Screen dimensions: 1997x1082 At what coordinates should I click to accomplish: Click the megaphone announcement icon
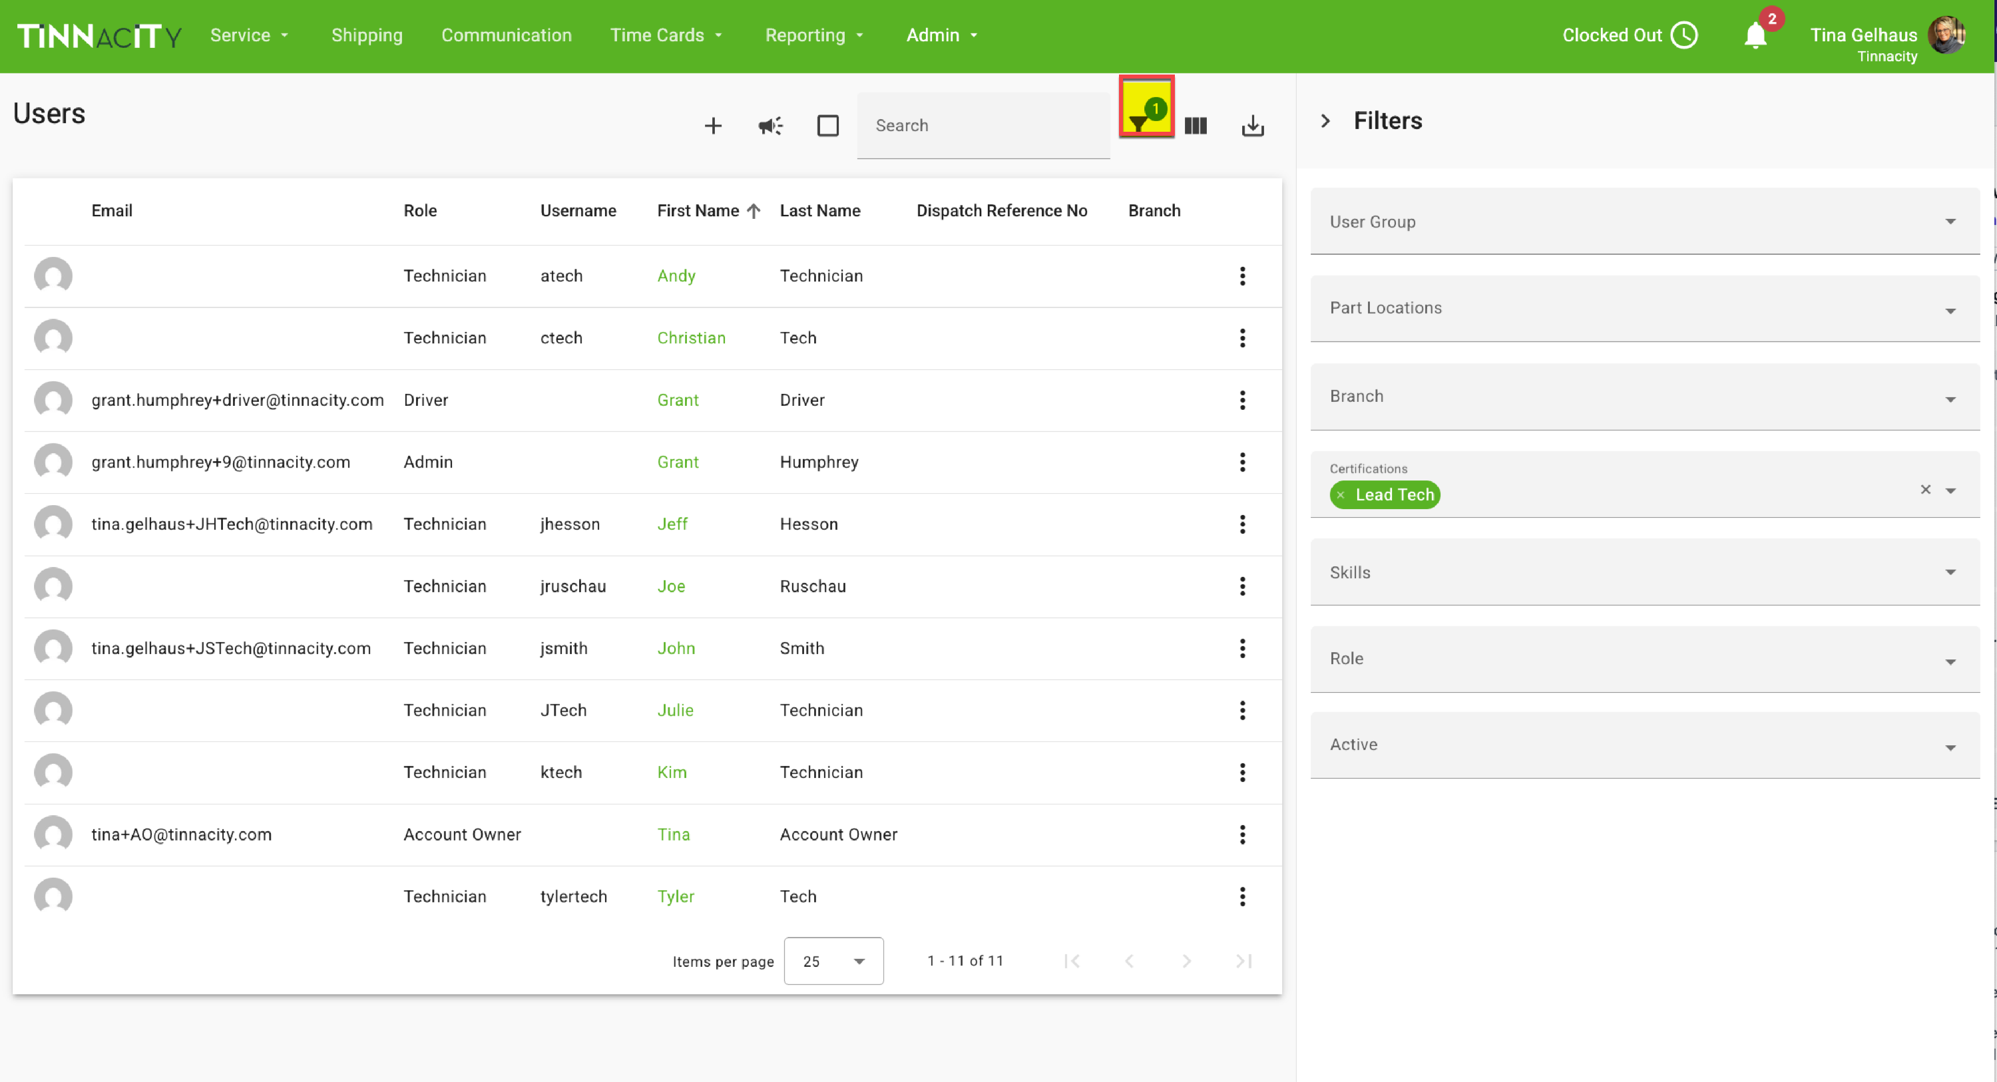(770, 126)
